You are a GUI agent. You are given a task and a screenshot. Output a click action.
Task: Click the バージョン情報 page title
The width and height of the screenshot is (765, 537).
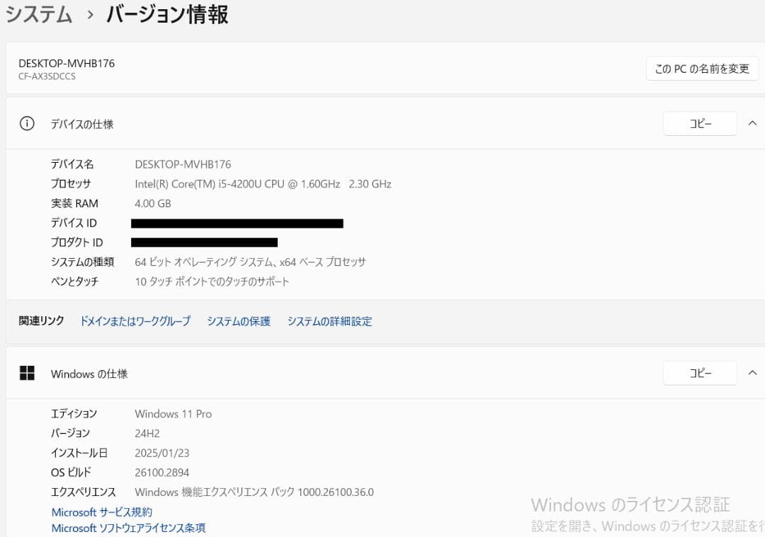point(167,14)
